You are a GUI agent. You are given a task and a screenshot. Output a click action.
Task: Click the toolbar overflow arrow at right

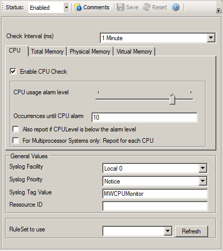point(218,11)
